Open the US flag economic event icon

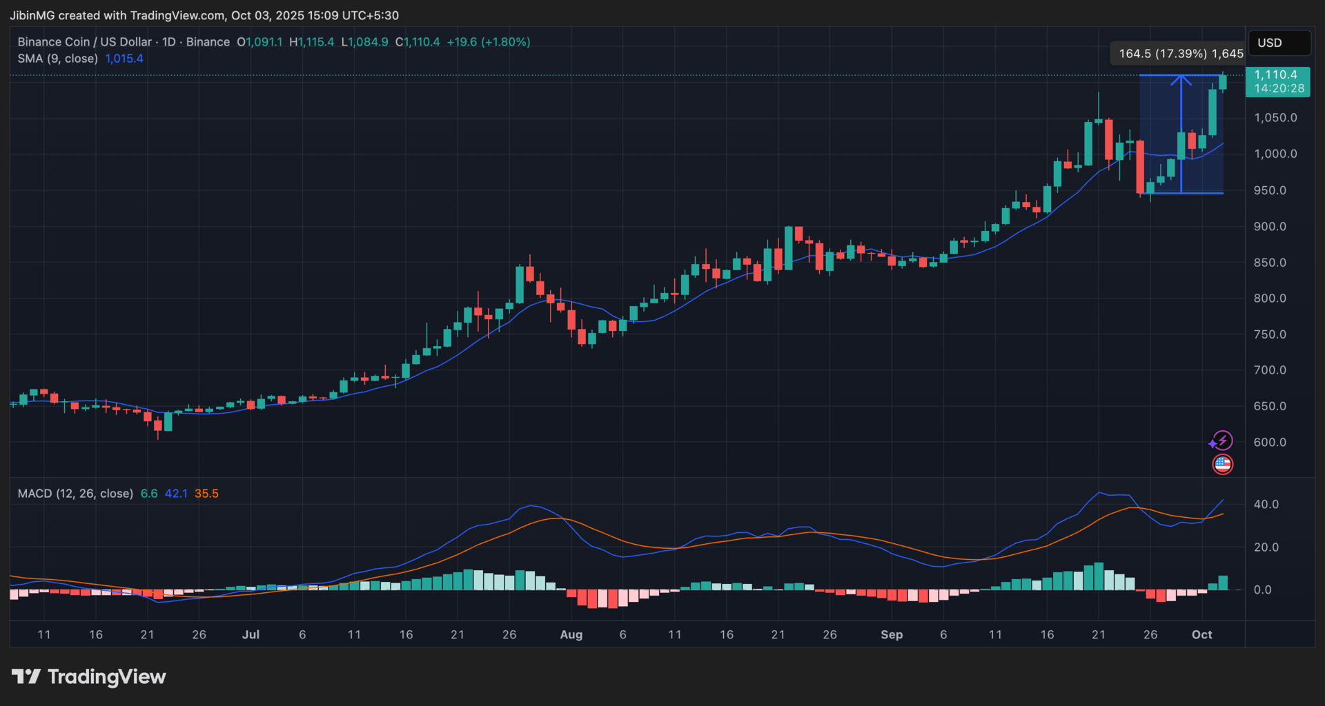point(1222,465)
